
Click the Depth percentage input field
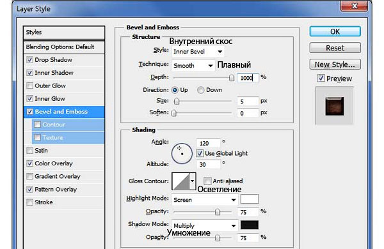click(248, 78)
